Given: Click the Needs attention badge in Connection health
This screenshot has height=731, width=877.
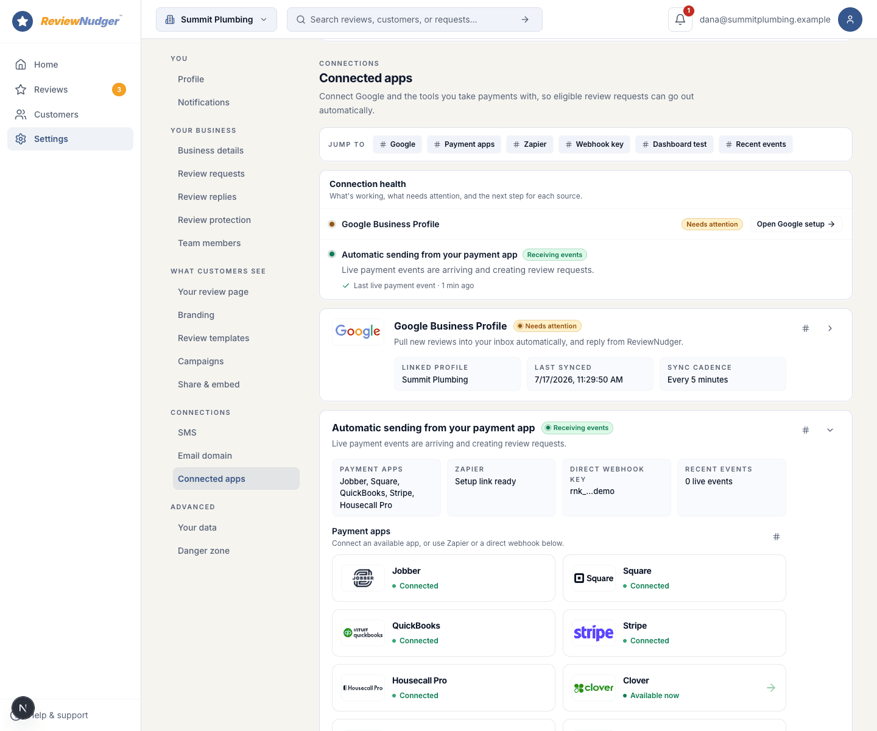Looking at the screenshot, I should [712, 224].
